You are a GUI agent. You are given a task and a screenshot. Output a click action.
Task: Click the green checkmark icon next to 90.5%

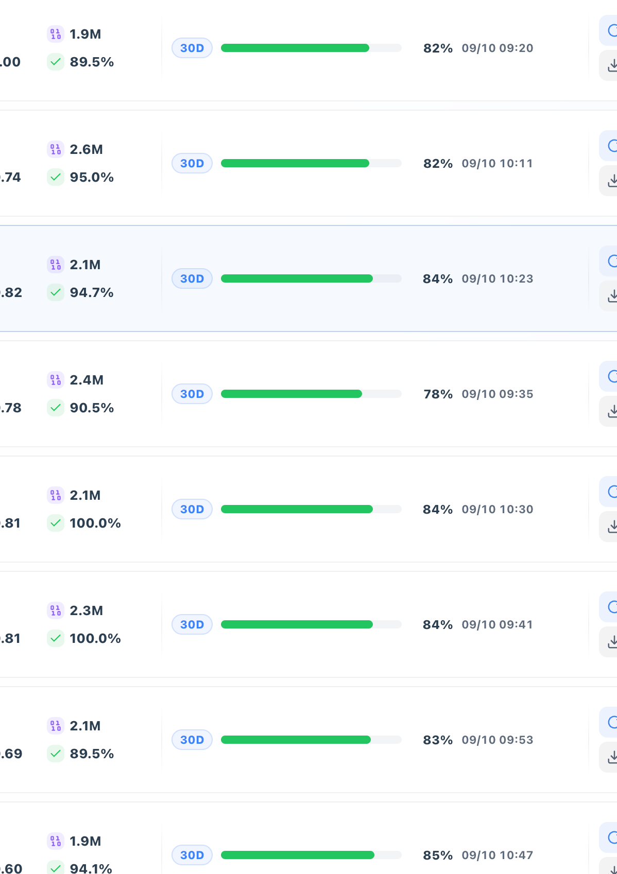tap(56, 408)
